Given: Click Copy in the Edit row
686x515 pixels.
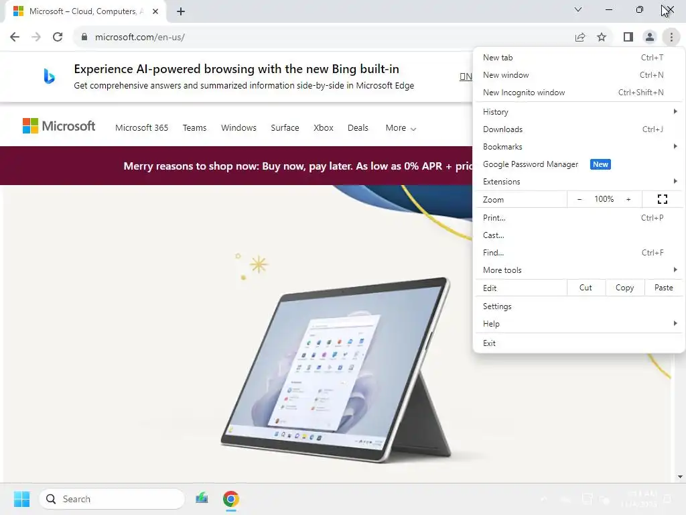Looking at the screenshot, I should 625,288.
